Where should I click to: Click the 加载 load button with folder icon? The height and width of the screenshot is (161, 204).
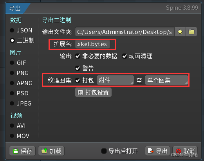pyautogui.click(x=51, y=151)
